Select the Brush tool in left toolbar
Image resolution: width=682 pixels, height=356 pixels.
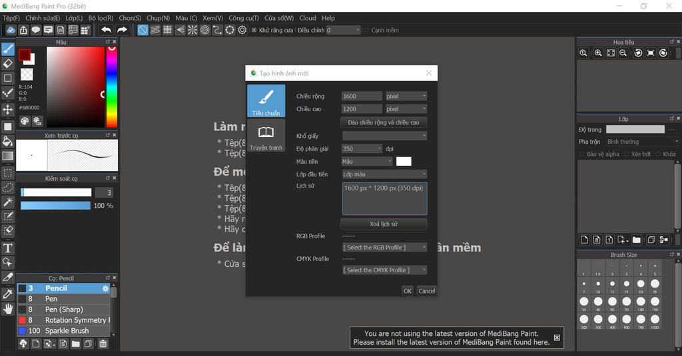[8, 49]
